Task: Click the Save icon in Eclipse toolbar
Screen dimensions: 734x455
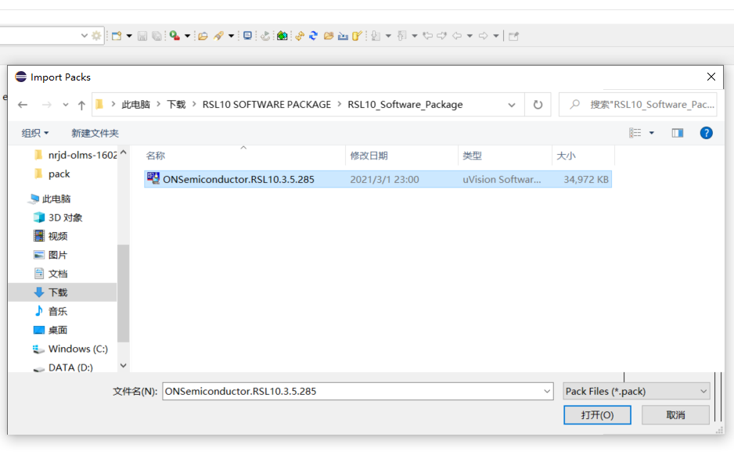Action: point(142,36)
